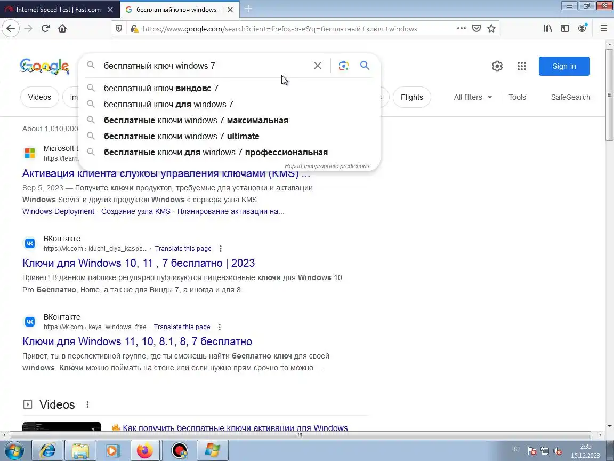Image resolution: width=614 pixels, height=461 pixels.
Task: Select the Flights filter chip
Action: click(x=412, y=97)
